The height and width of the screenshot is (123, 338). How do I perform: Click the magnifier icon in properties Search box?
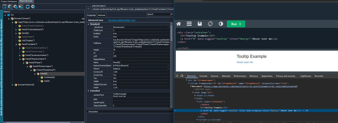click(x=172, y=14)
